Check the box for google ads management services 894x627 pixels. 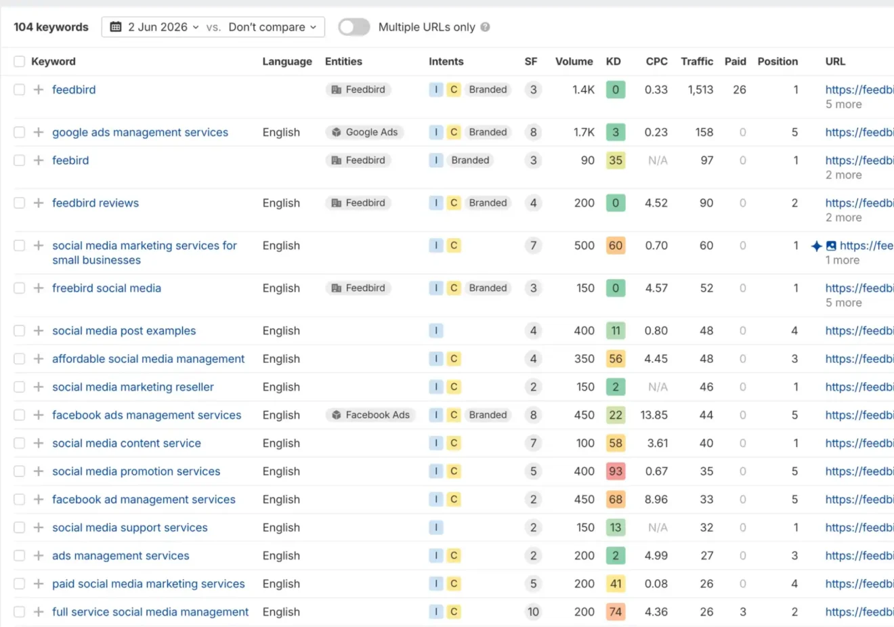point(19,132)
